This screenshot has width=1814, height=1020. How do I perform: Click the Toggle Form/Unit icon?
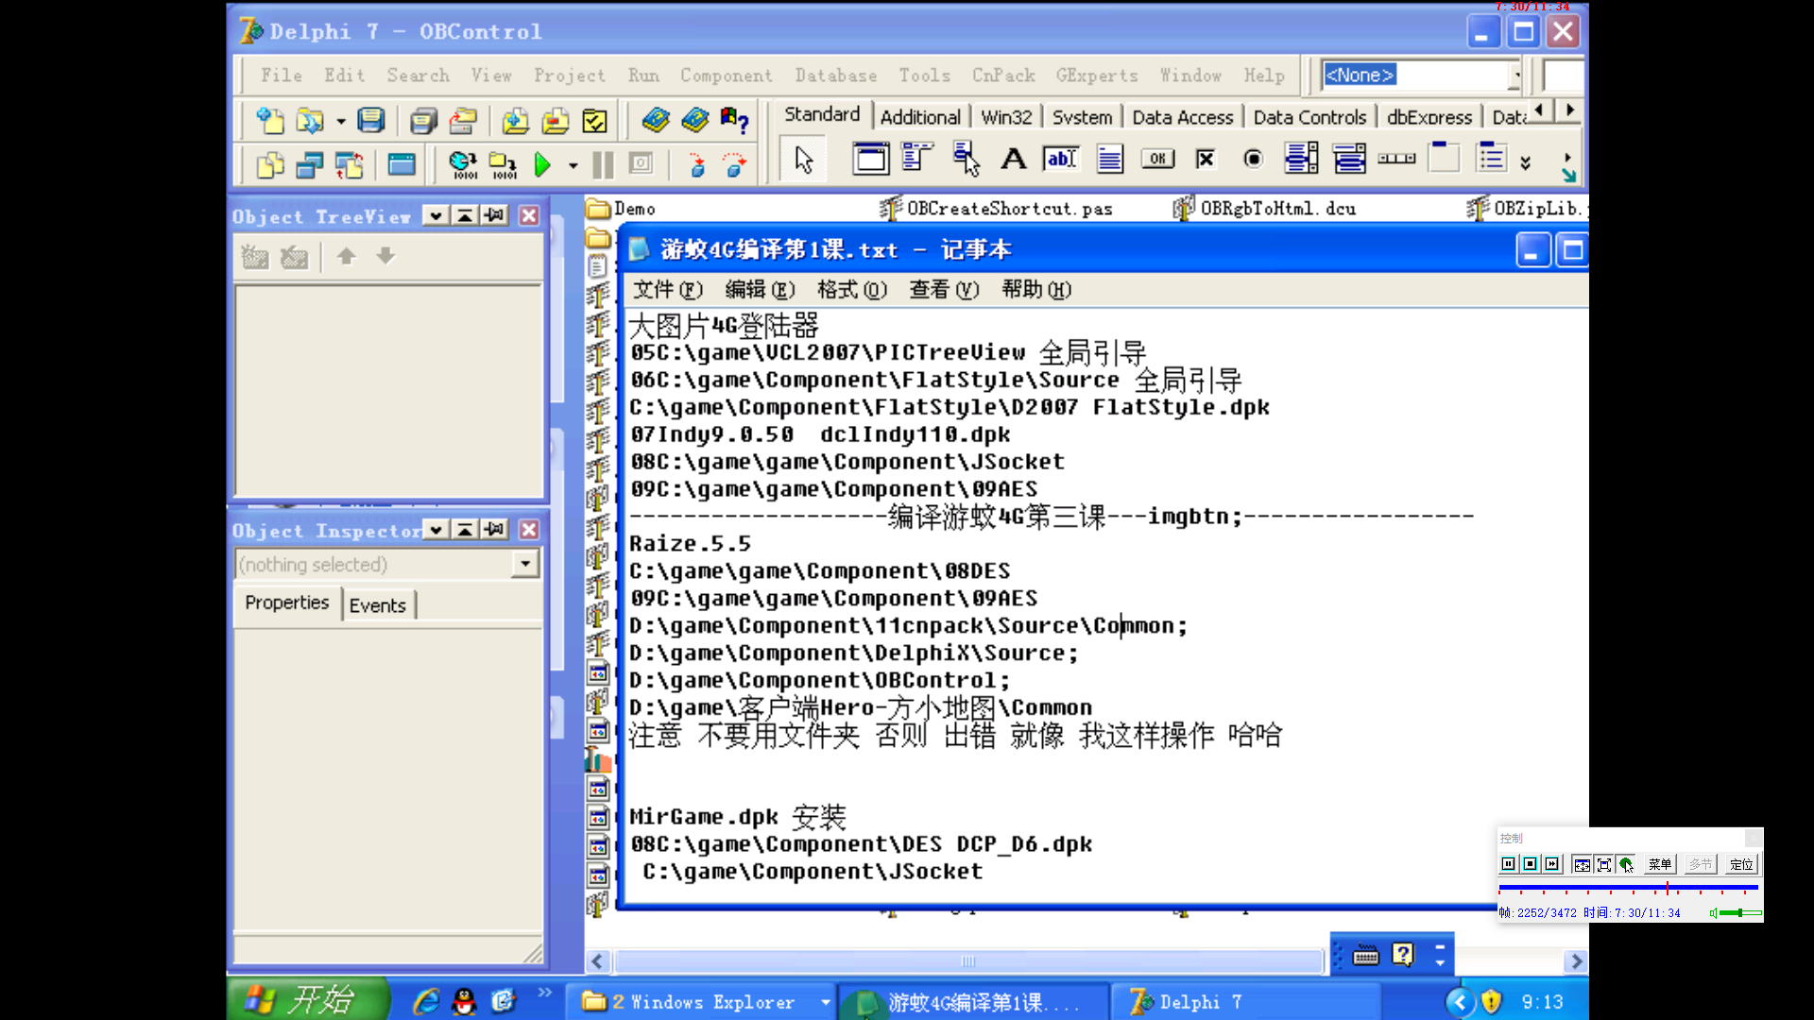(350, 164)
